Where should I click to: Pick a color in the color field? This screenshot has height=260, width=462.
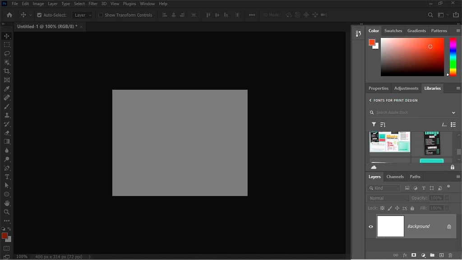pyautogui.click(x=412, y=57)
